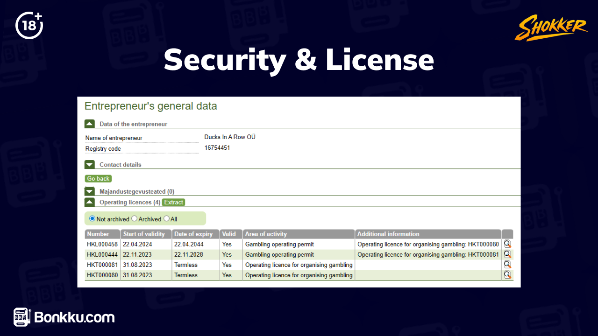This screenshot has height=336, width=598.
Task: Click additional information referencing HKT000080
Action: click(x=428, y=244)
